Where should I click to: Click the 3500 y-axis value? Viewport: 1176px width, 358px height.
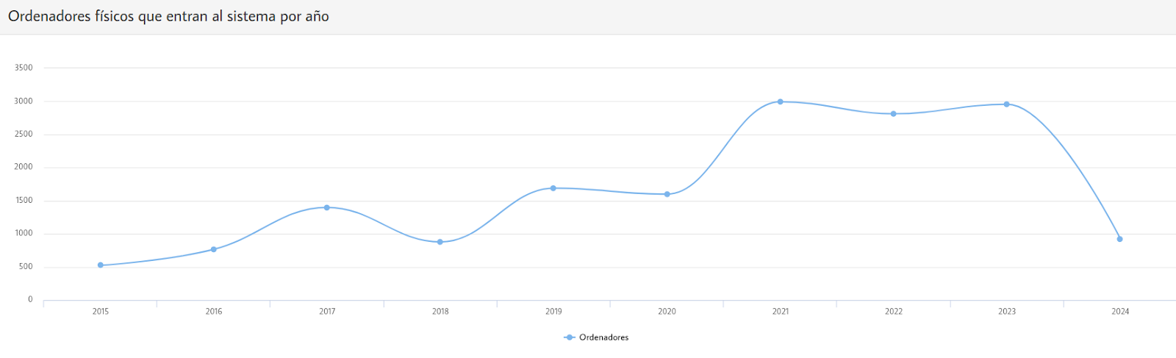[x=24, y=68]
